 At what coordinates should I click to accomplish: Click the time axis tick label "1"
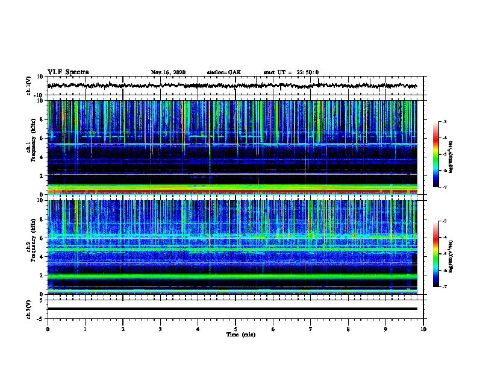click(x=85, y=329)
